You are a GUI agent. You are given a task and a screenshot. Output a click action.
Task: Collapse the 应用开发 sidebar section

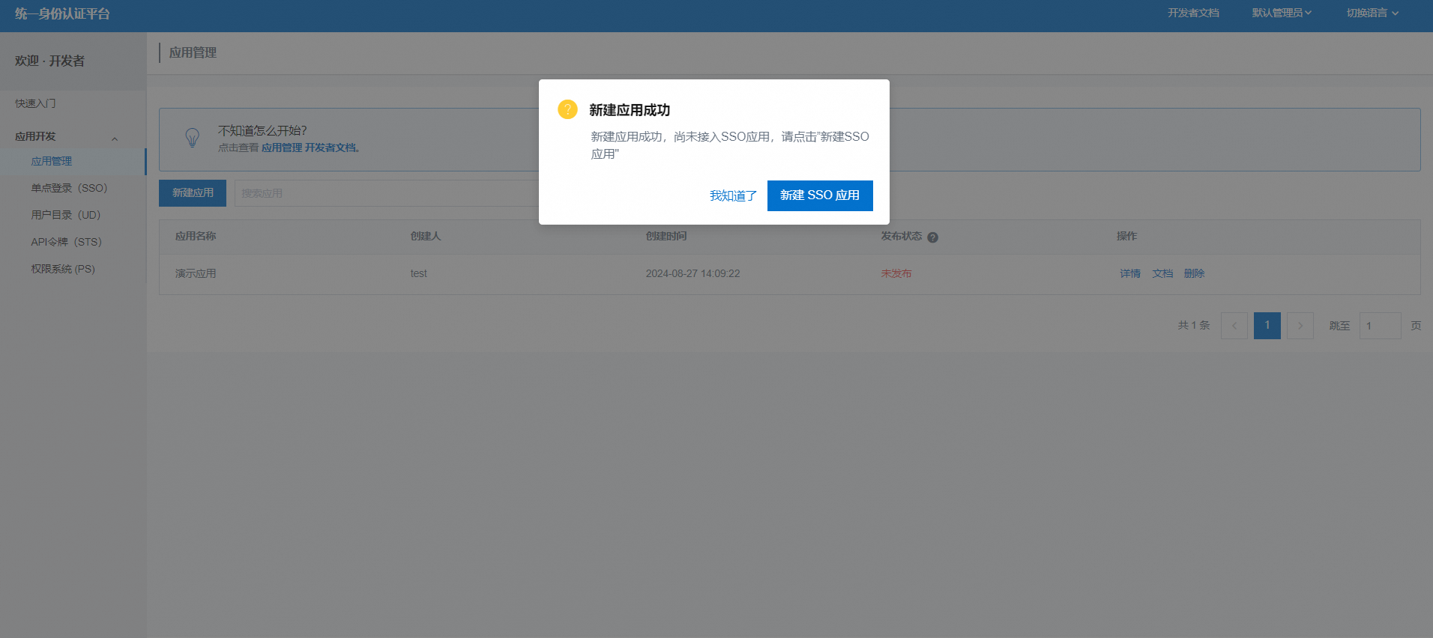point(115,139)
